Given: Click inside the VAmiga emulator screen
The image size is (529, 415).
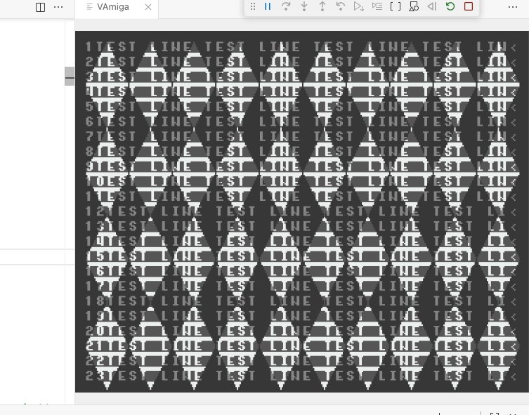Looking at the screenshot, I should point(302,212).
